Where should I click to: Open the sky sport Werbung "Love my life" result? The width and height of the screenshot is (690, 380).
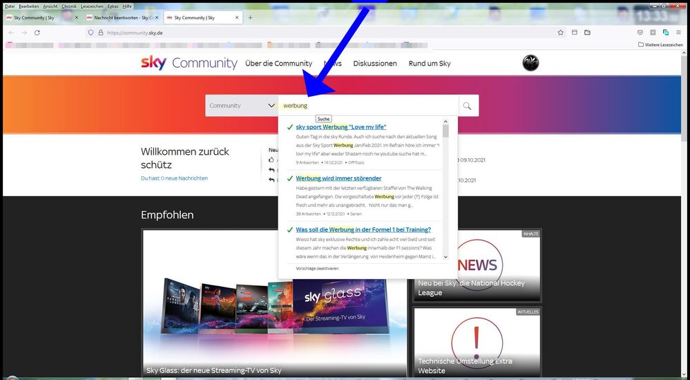tap(341, 127)
